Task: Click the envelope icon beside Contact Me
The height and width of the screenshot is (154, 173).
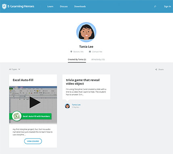Action: [x=90, y=51]
